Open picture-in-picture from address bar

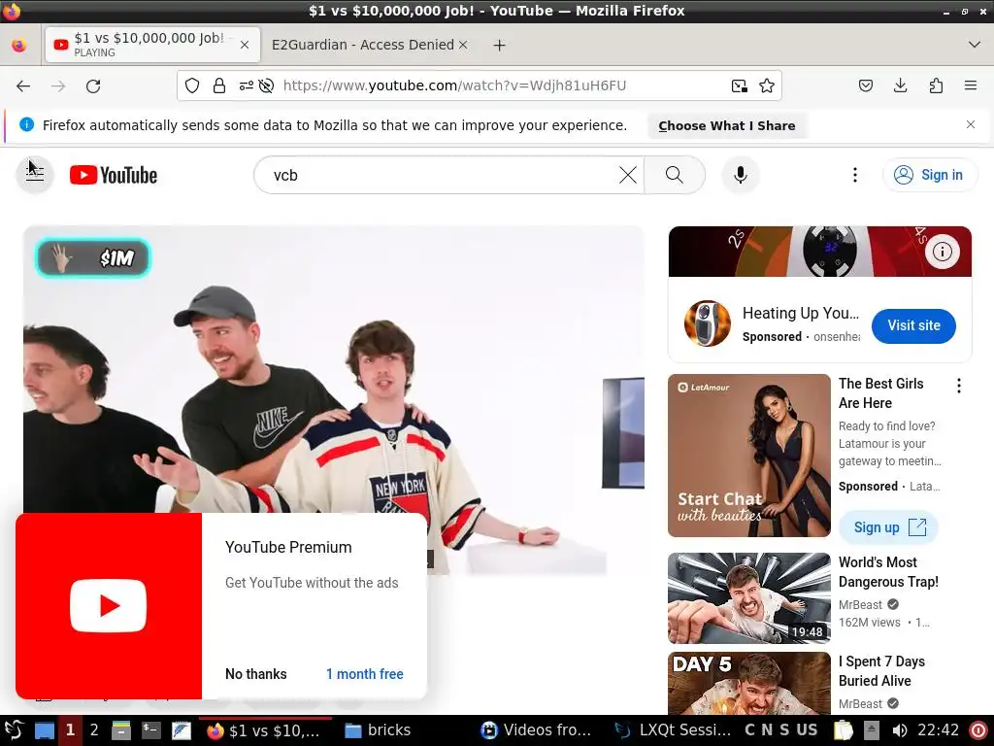tap(739, 85)
